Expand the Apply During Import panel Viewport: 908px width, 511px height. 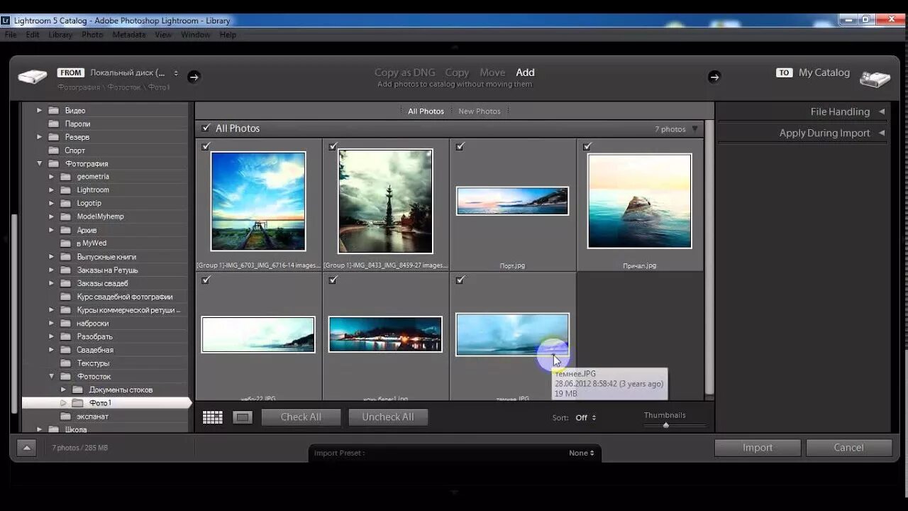coord(882,133)
